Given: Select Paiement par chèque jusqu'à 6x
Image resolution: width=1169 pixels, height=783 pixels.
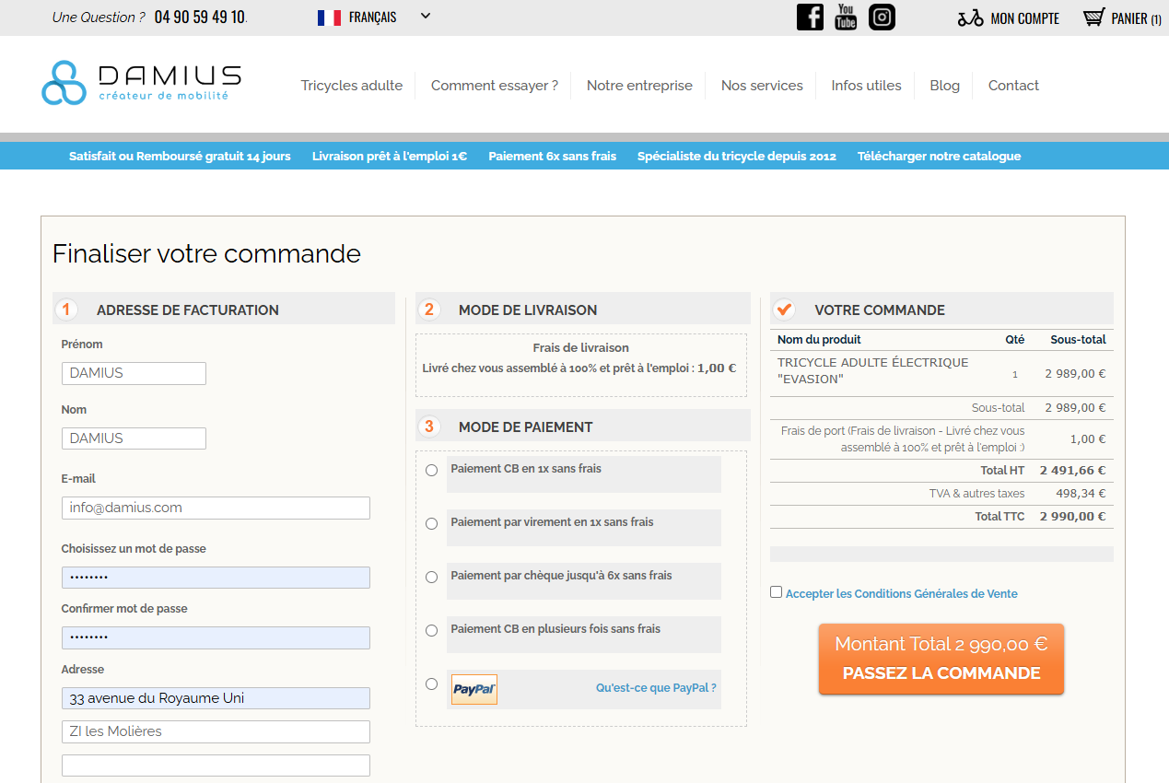Looking at the screenshot, I should click(431, 577).
